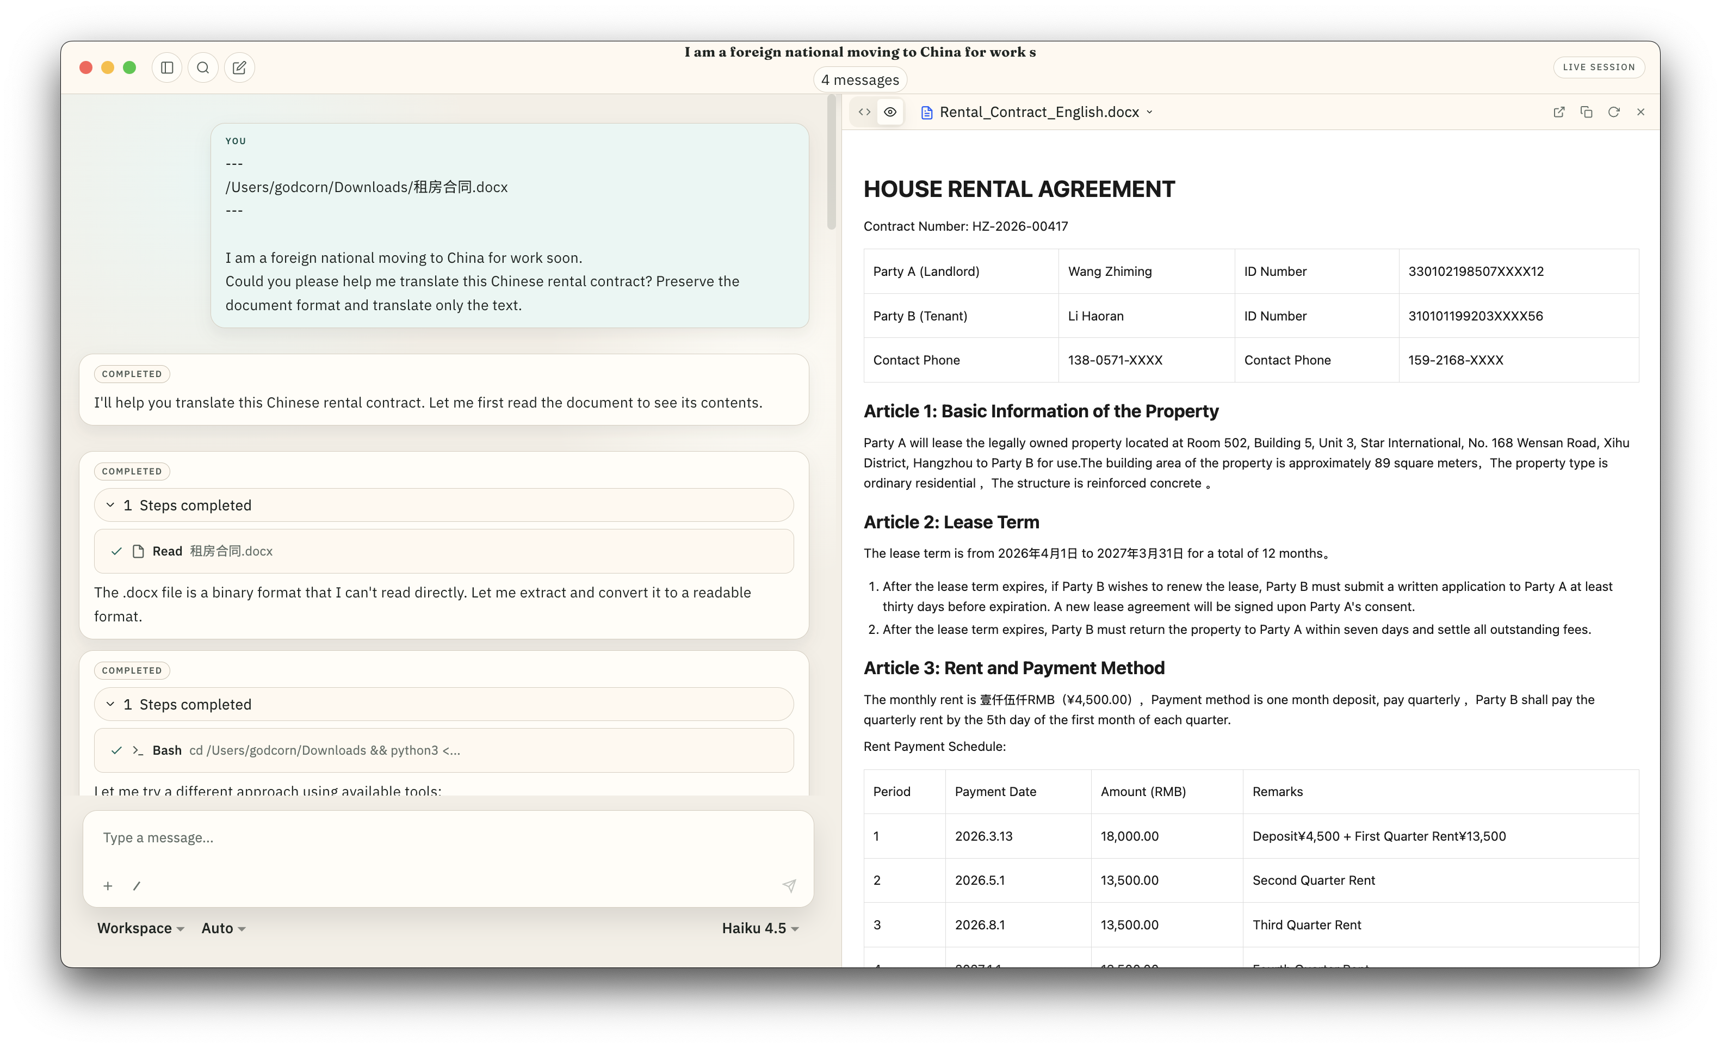Open the search icon in title bar
The image size is (1721, 1048).
click(203, 68)
